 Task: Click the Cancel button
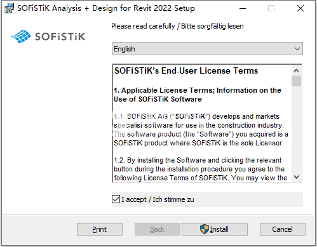[x=283, y=229]
